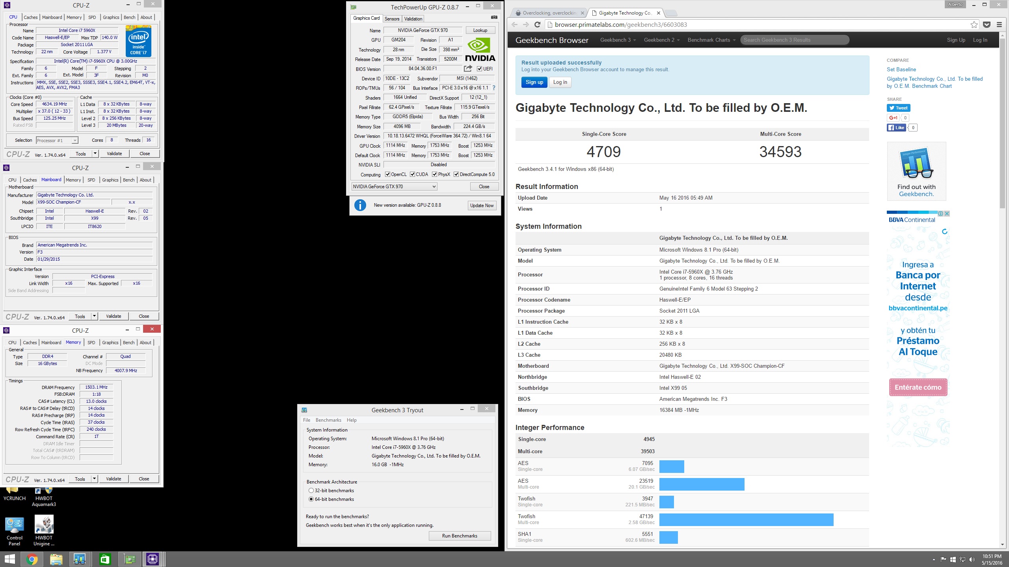
Task: Open the Chrome hamburger menu
Action: point(999,24)
